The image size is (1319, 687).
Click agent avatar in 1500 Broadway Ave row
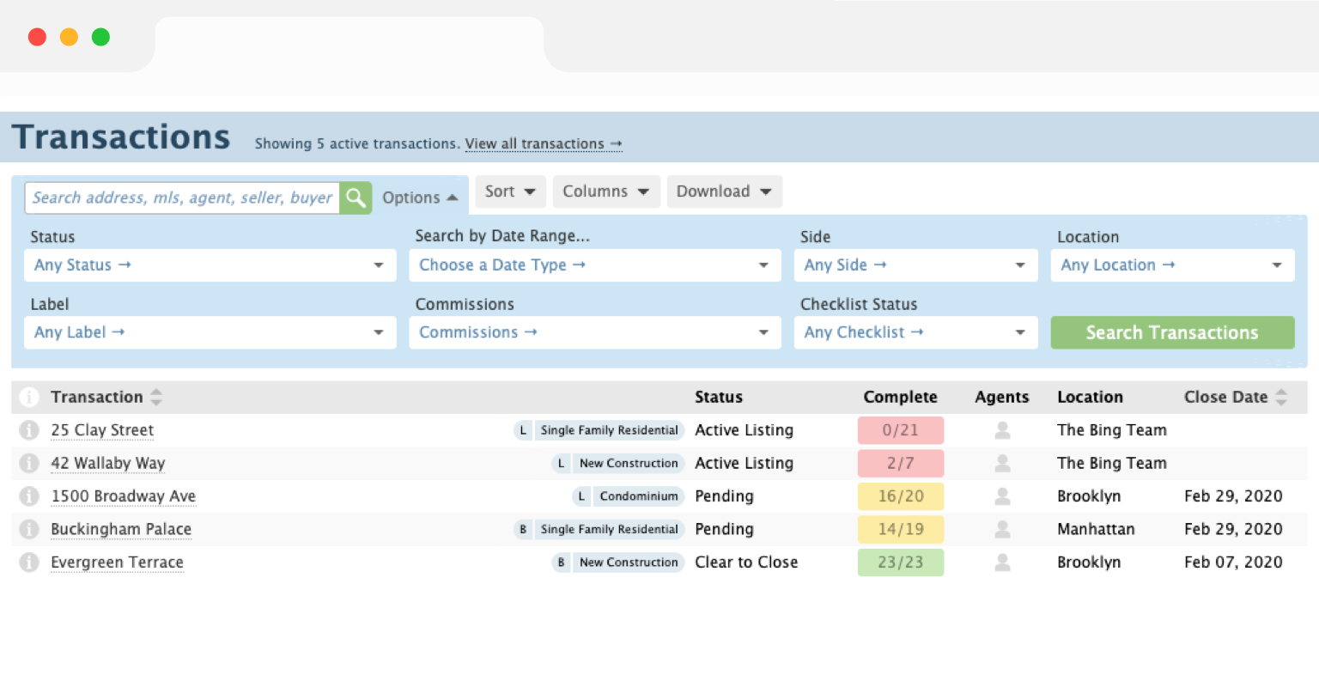point(1002,496)
